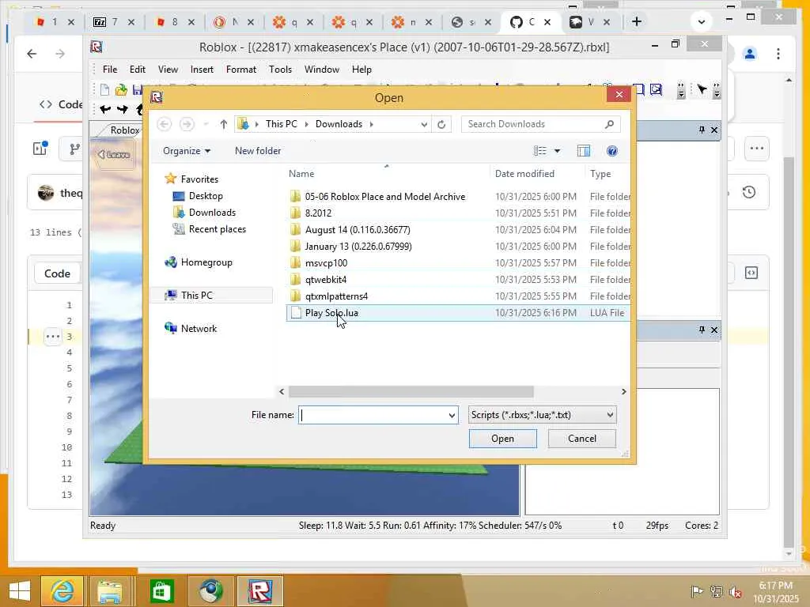Click the browser taskbar icon beside Store
This screenshot has height=607, width=810.
[210, 591]
